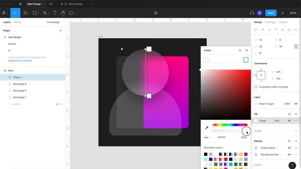Switch to the Inspect tab
Screen dimensions: 301x169
283,22
